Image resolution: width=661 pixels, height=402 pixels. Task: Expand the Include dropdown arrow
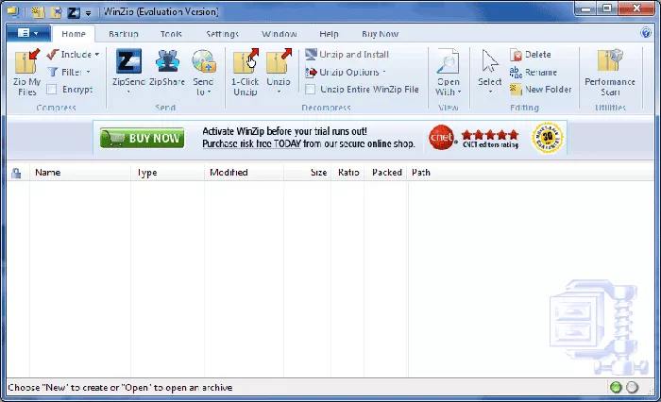(x=97, y=55)
